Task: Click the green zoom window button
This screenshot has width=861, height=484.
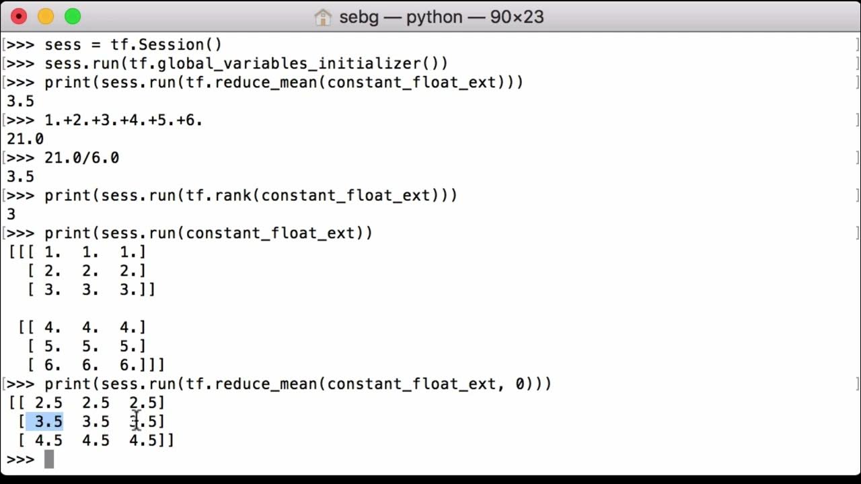Action: pyautogui.click(x=73, y=17)
